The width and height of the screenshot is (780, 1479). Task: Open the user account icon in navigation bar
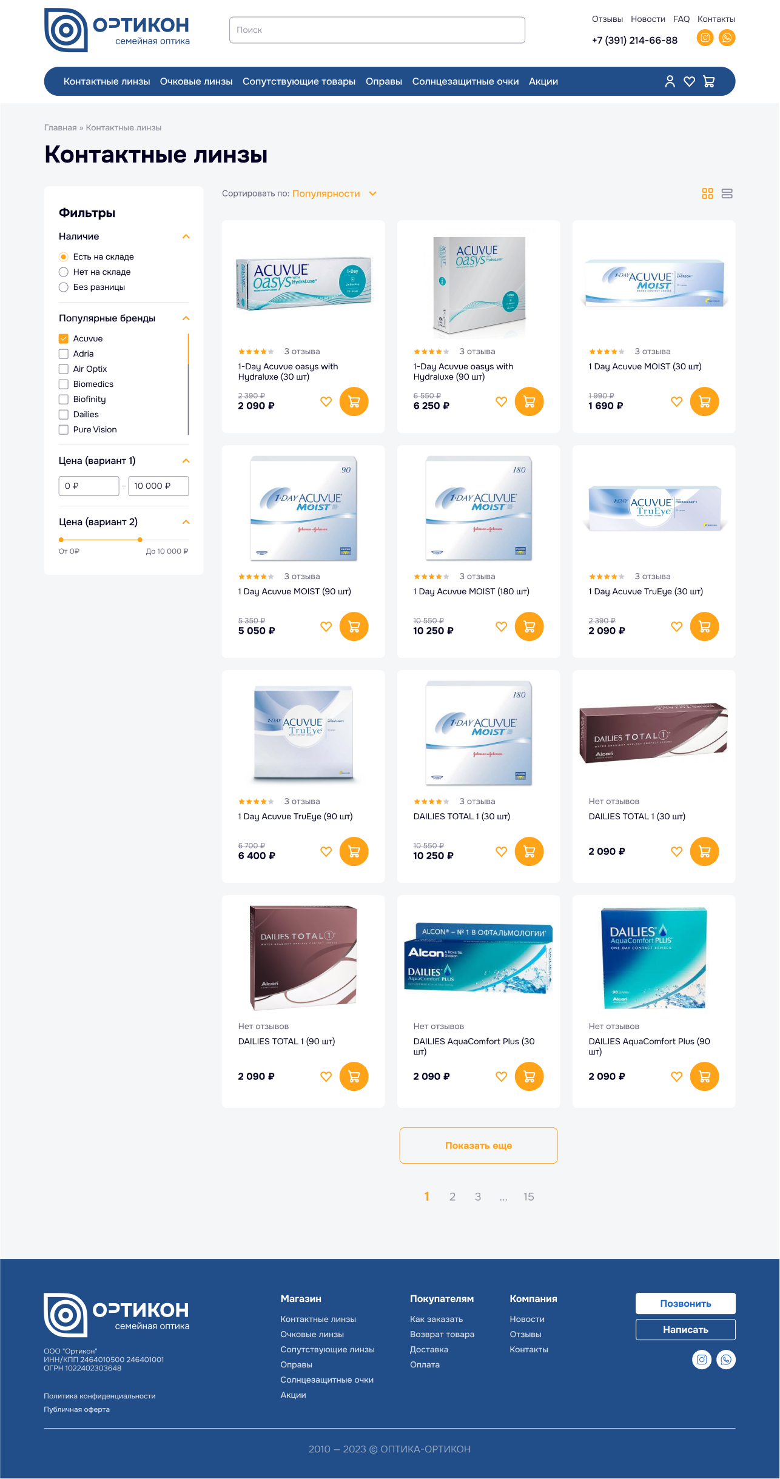coord(670,81)
